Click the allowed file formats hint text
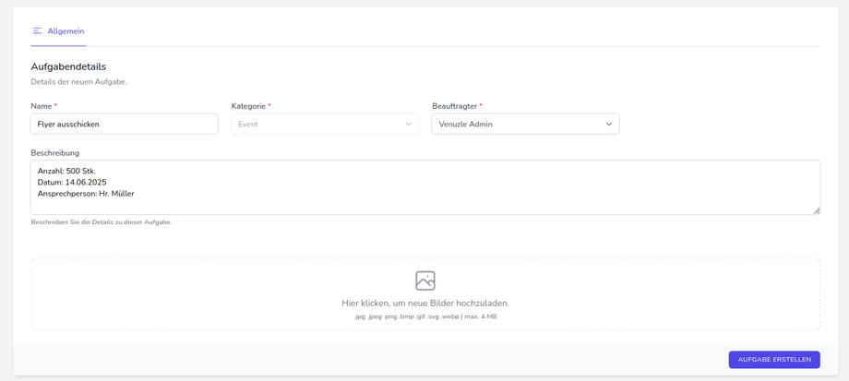 (424, 316)
